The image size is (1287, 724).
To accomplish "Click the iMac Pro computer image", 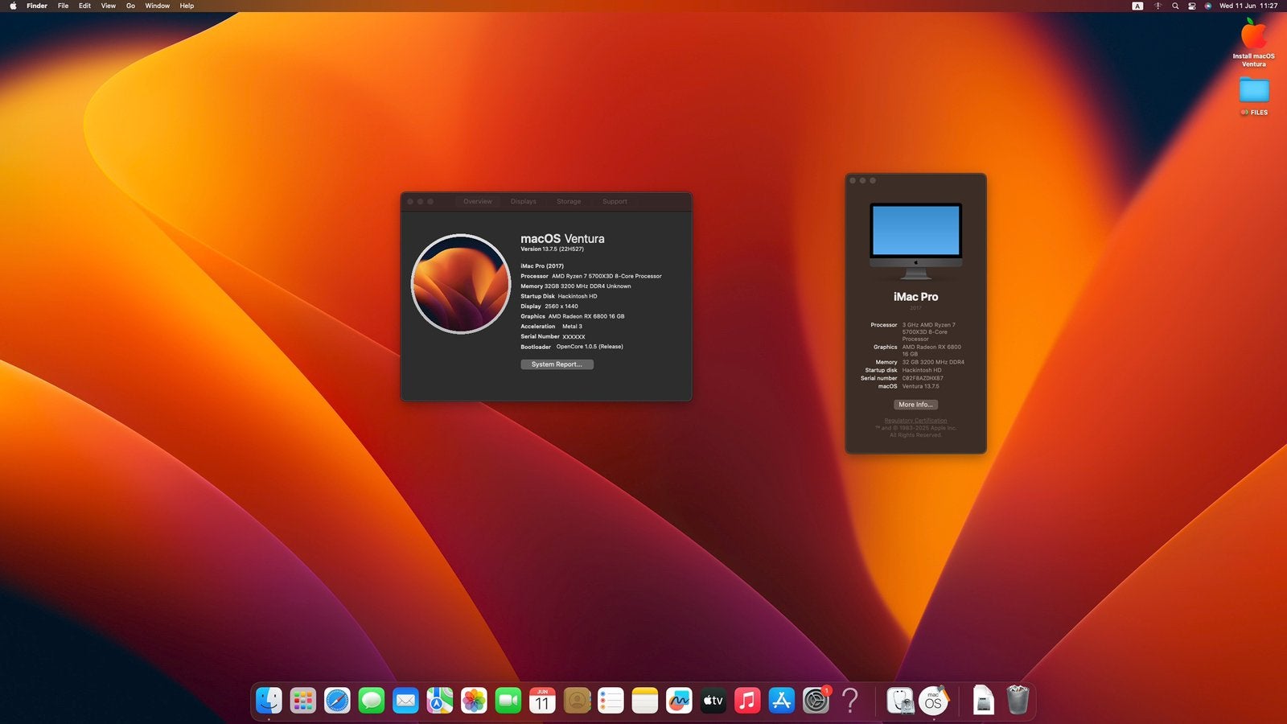I will tap(915, 241).
